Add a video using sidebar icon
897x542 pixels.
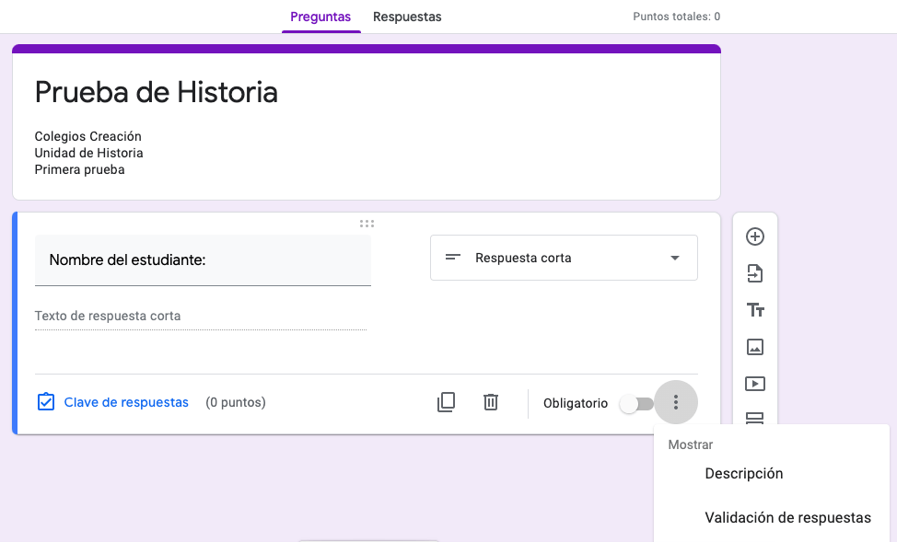tap(755, 384)
